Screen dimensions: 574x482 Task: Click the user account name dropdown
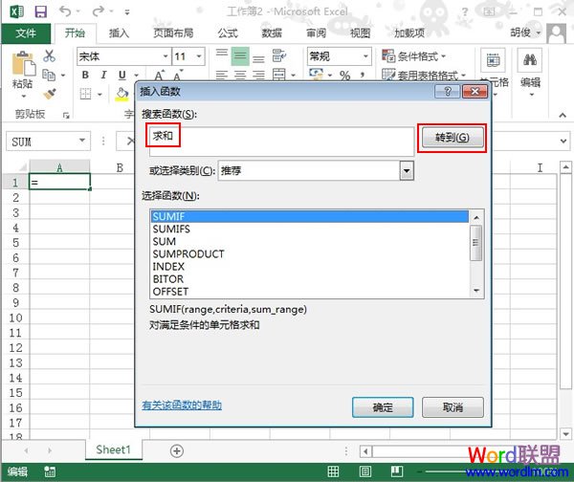point(526,33)
